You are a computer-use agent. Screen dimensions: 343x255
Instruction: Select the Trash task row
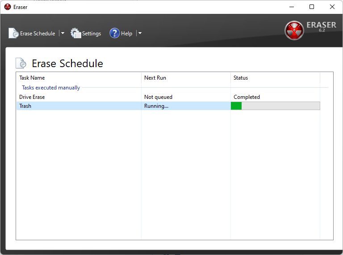(168, 106)
